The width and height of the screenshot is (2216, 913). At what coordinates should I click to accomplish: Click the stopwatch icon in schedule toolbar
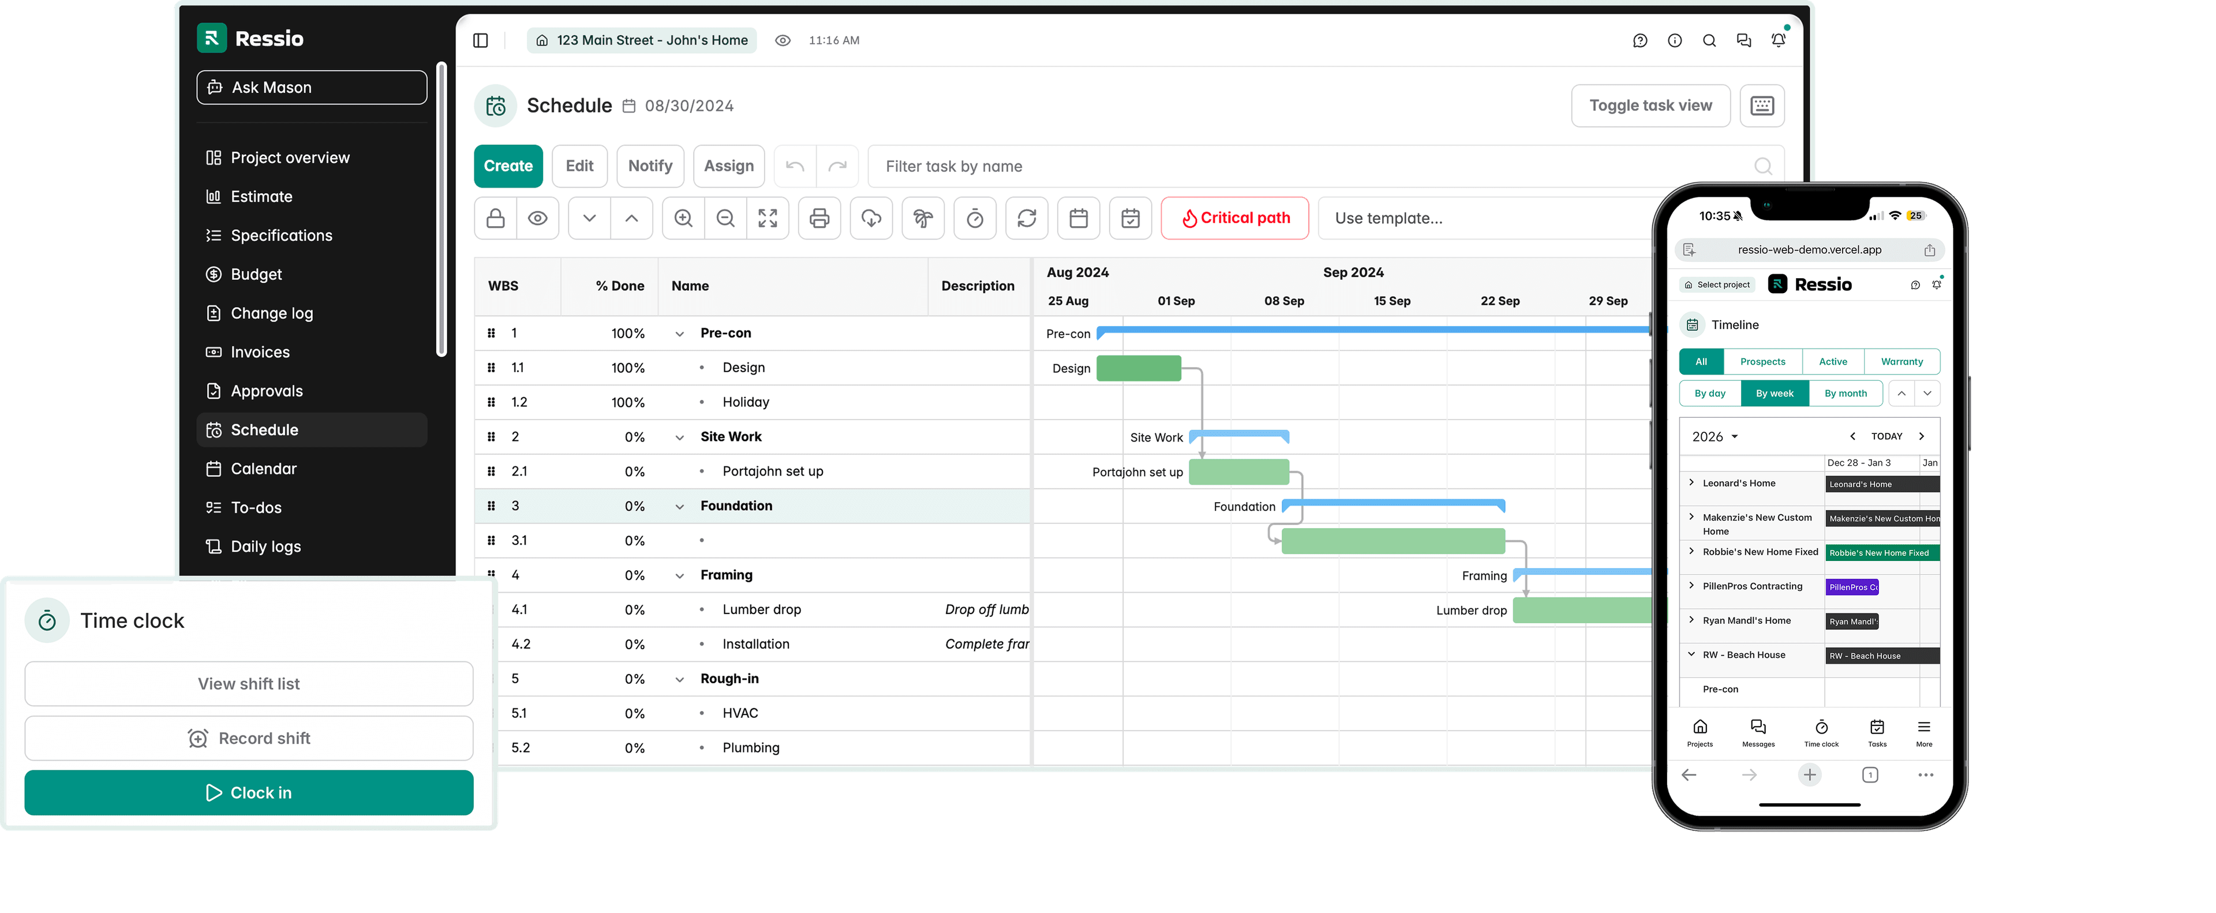[x=975, y=219]
